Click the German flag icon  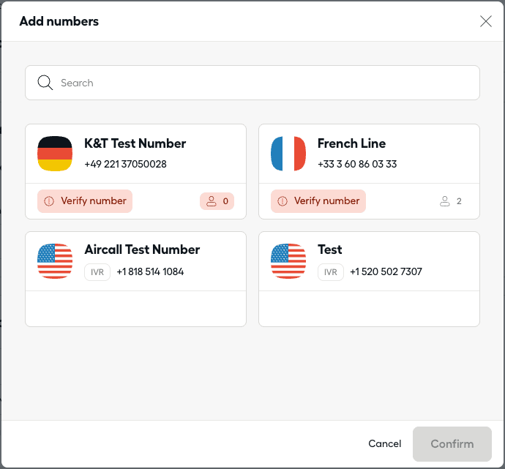tap(55, 154)
